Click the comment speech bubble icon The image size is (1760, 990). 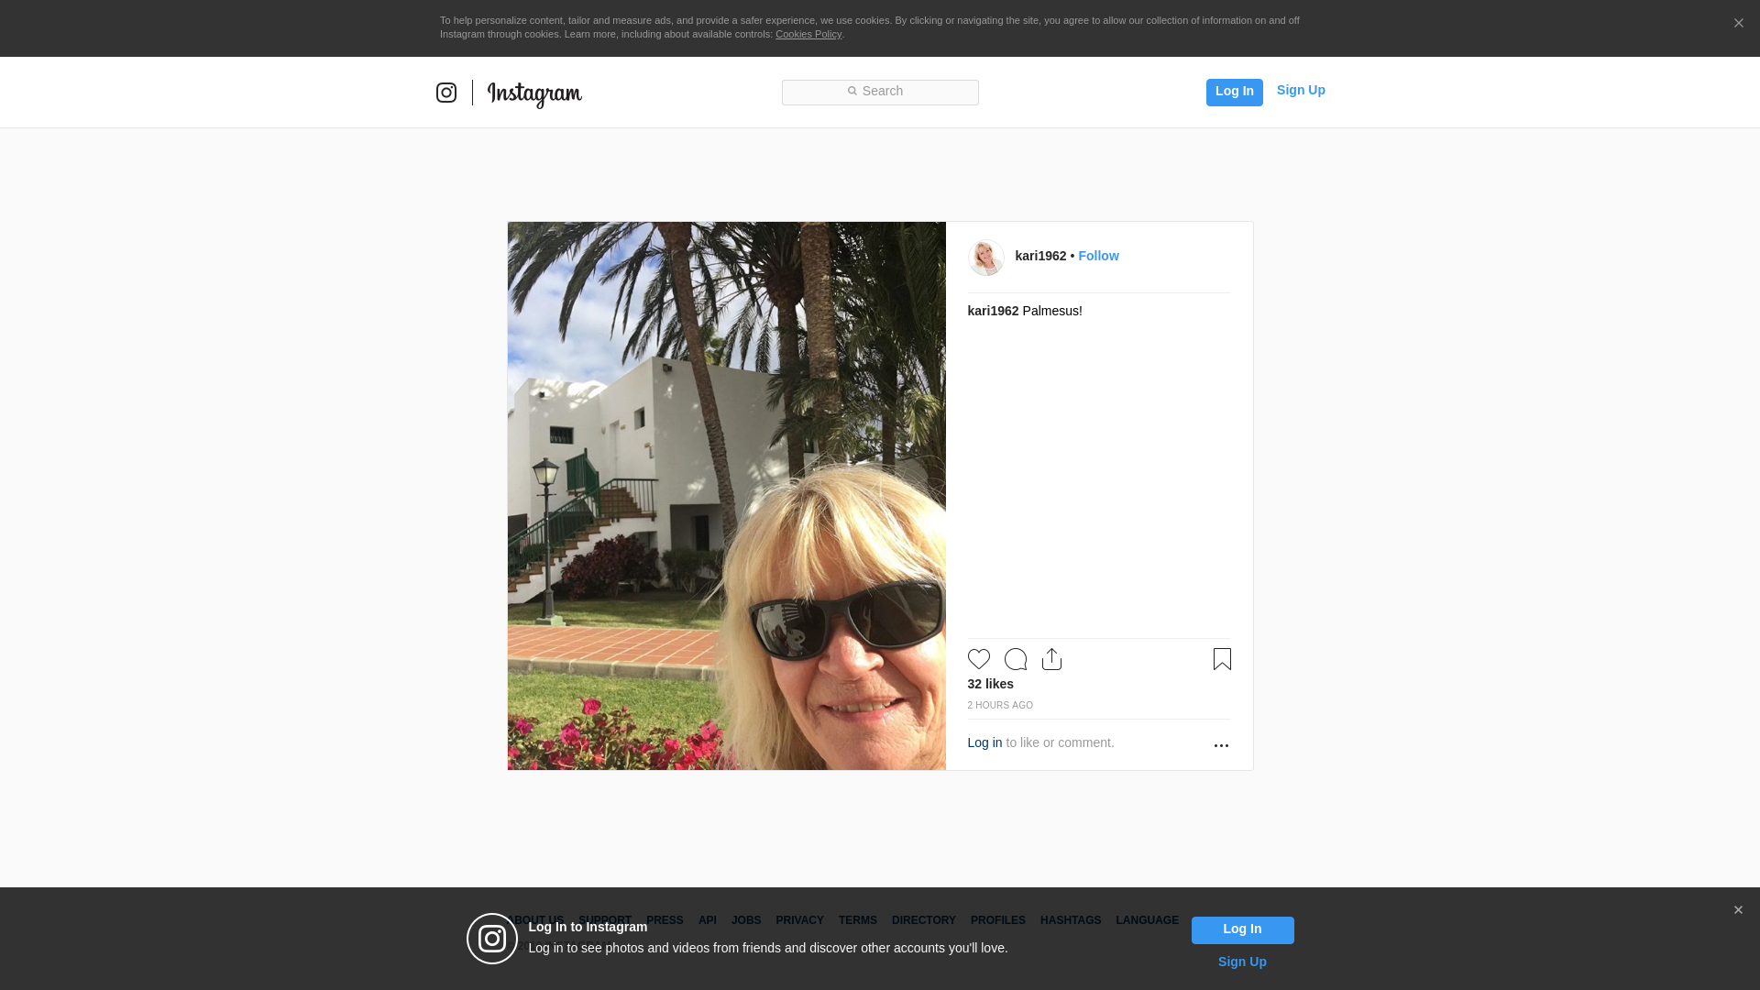pyautogui.click(x=1016, y=659)
